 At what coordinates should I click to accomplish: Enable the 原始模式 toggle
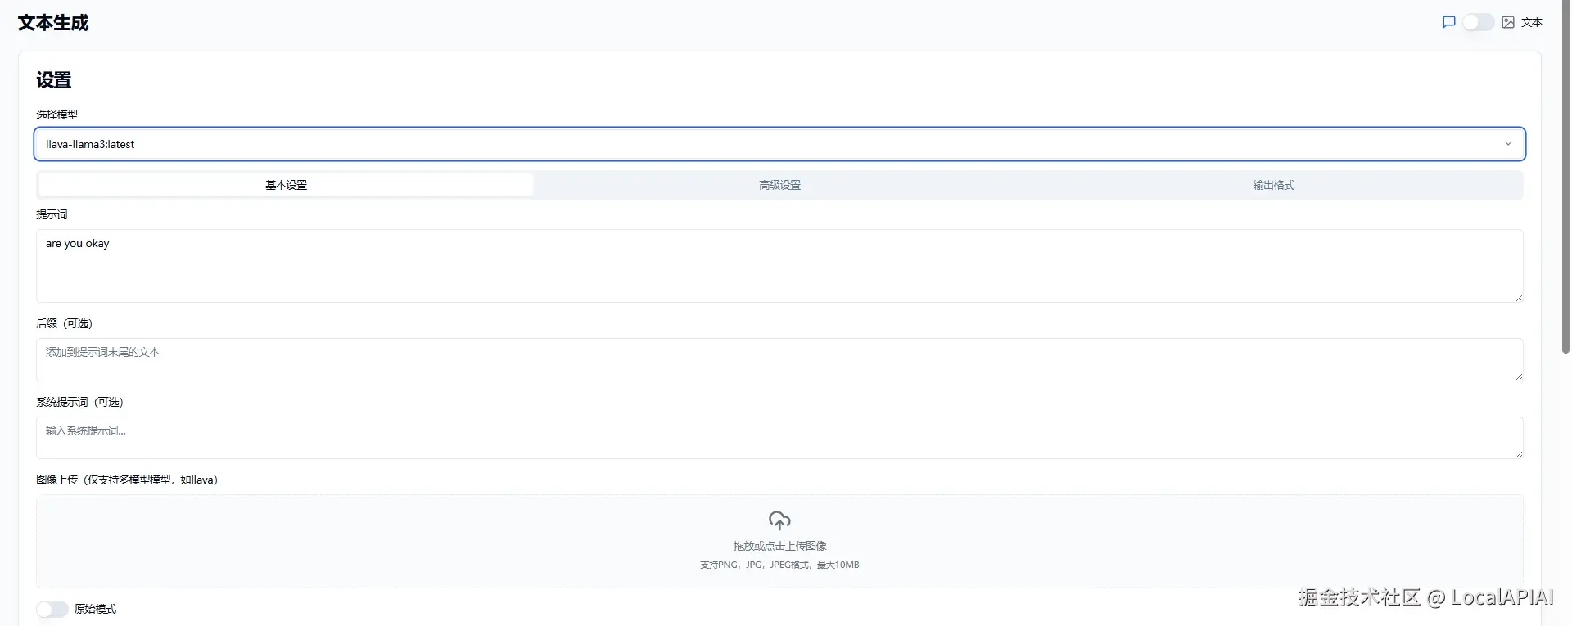[52, 609]
